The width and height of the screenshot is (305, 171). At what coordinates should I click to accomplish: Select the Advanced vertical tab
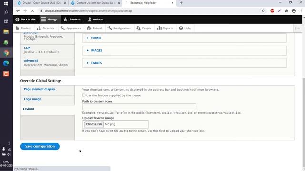(48, 63)
